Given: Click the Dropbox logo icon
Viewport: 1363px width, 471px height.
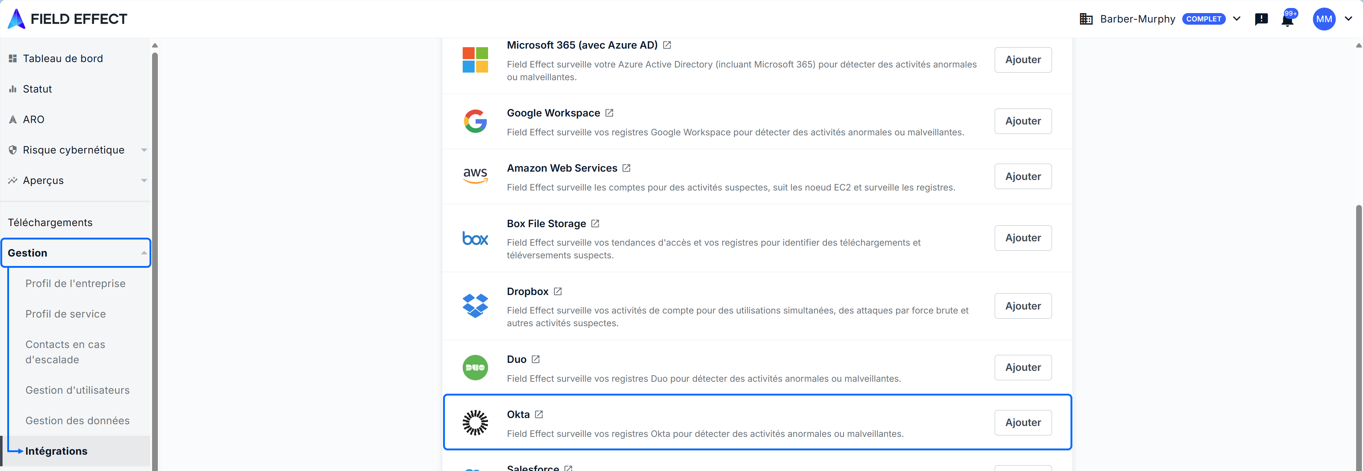Looking at the screenshot, I should click(x=475, y=306).
